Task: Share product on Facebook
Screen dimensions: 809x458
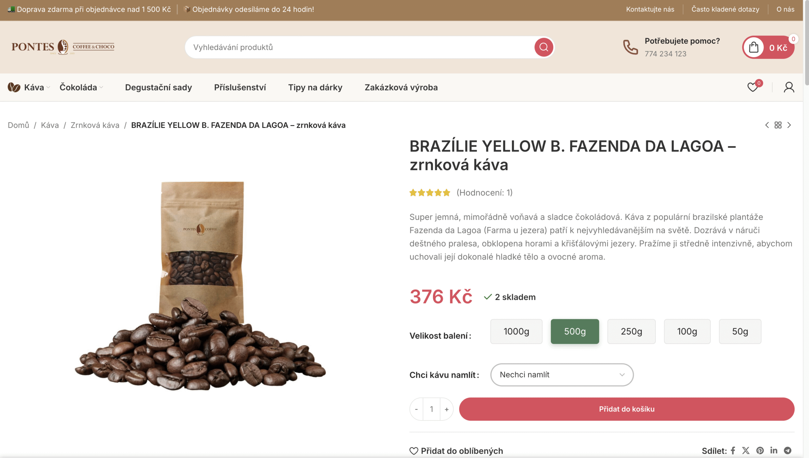Action: [733, 450]
